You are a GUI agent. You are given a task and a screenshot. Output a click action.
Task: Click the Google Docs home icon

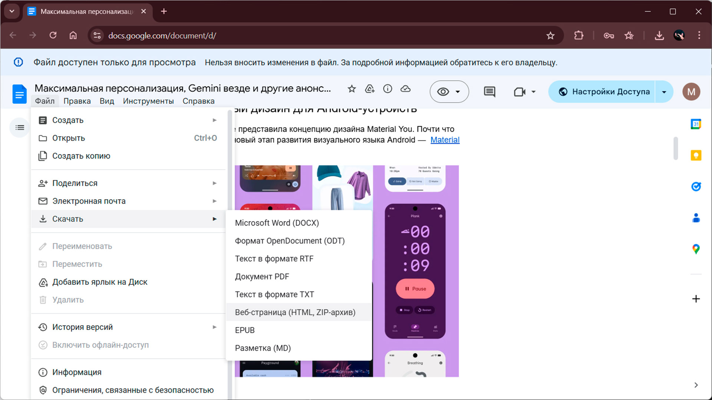[19, 94]
